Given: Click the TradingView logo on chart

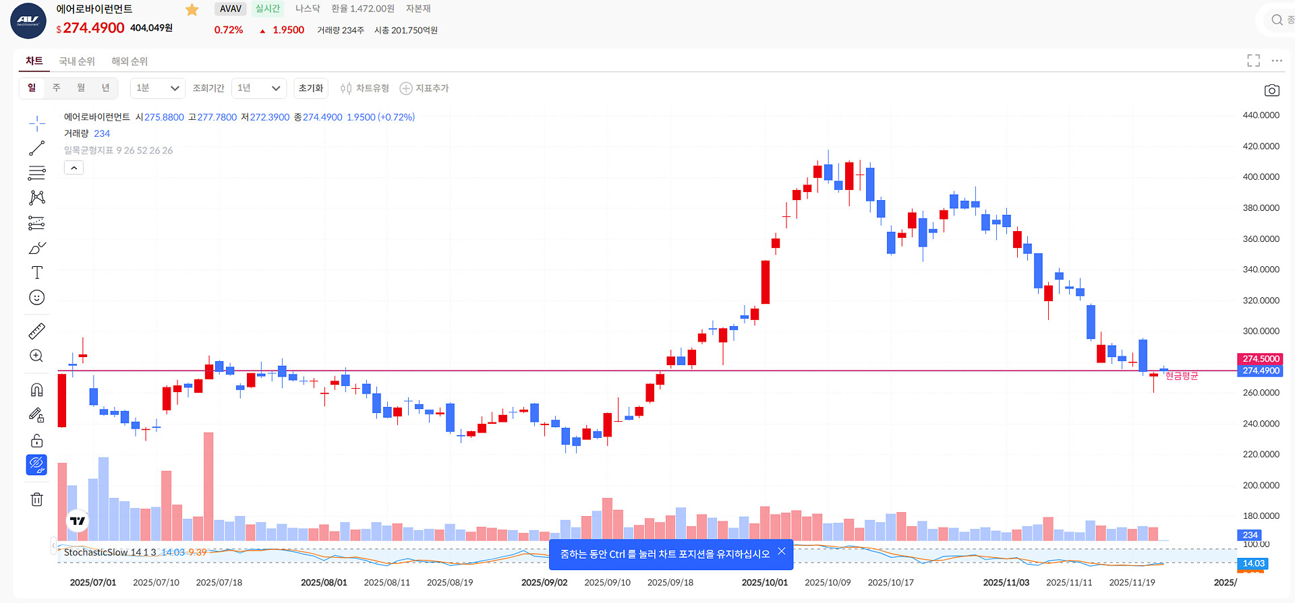Looking at the screenshot, I should tap(78, 521).
